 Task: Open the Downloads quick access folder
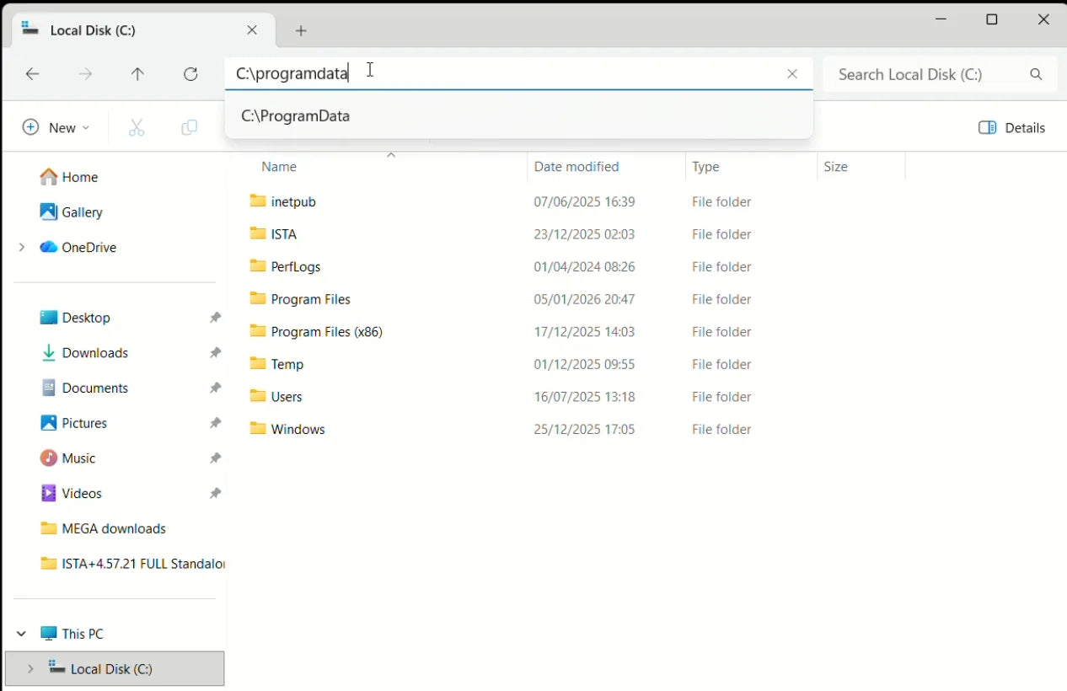click(x=84, y=353)
